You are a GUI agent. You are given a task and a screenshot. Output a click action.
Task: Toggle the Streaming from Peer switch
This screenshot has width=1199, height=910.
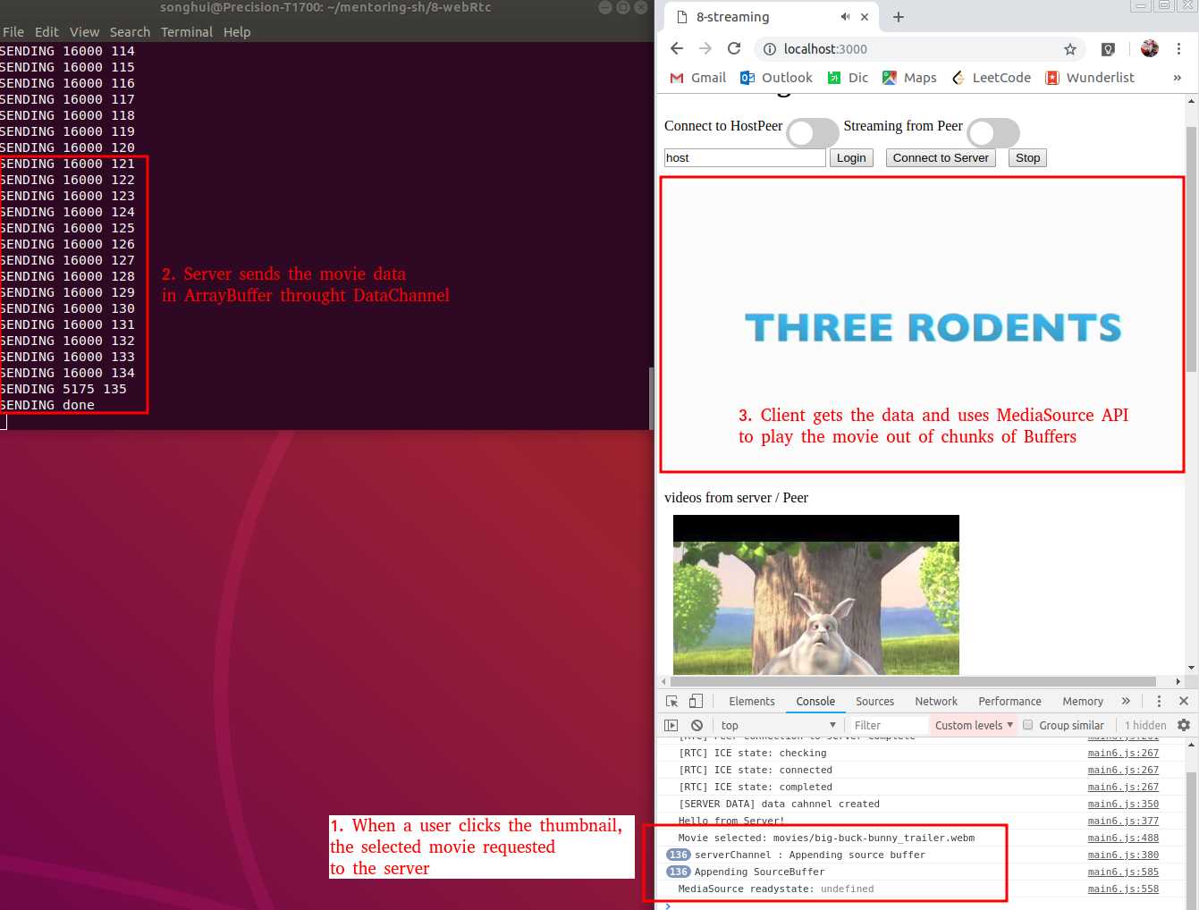(x=993, y=133)
